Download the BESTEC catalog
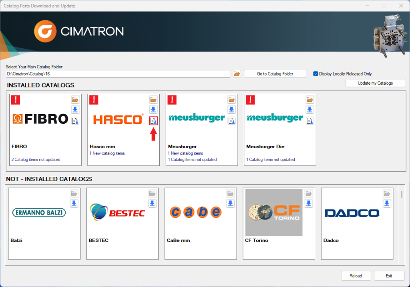The height and width of the screenshot is (287, 410). point(152,204)
